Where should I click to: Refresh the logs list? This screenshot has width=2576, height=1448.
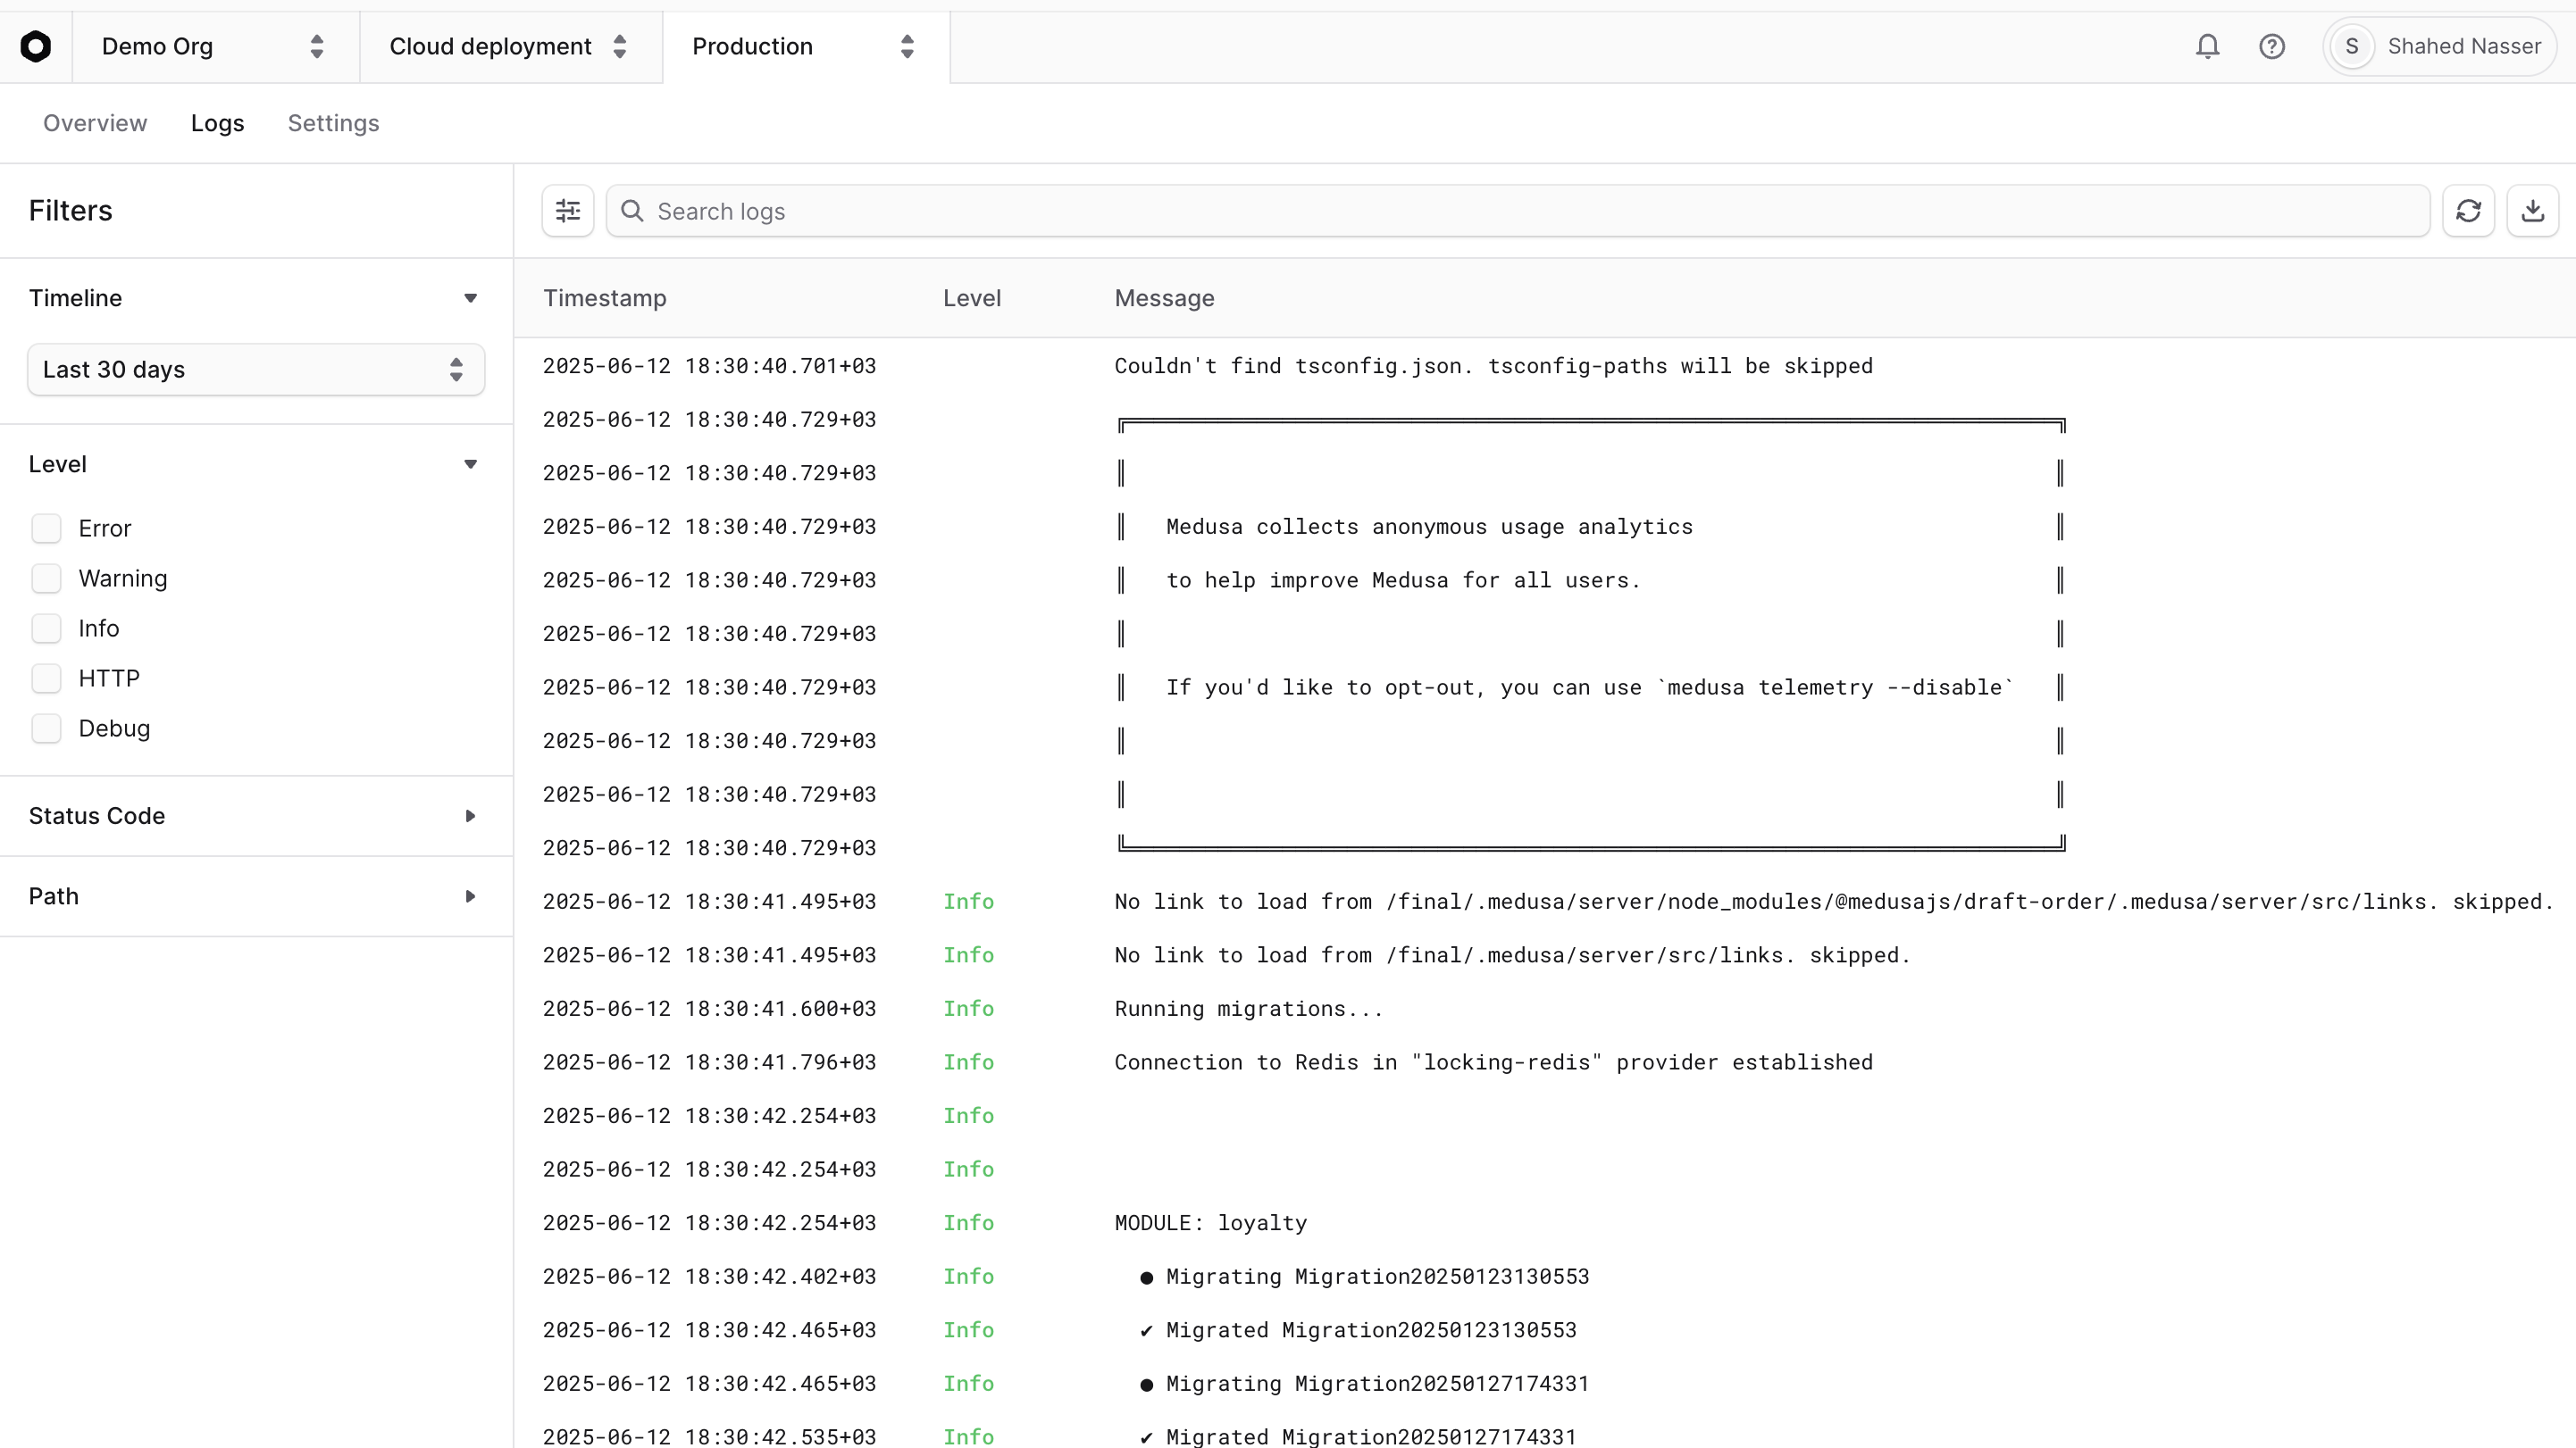point(2469,210)
